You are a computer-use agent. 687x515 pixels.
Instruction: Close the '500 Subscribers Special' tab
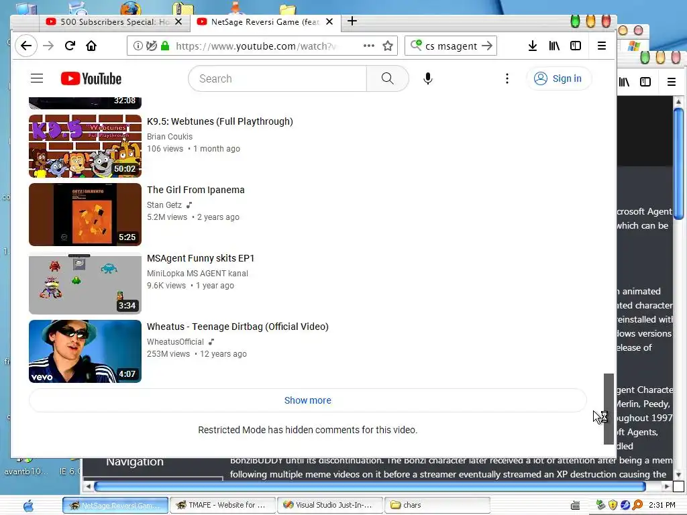(178, 21)
